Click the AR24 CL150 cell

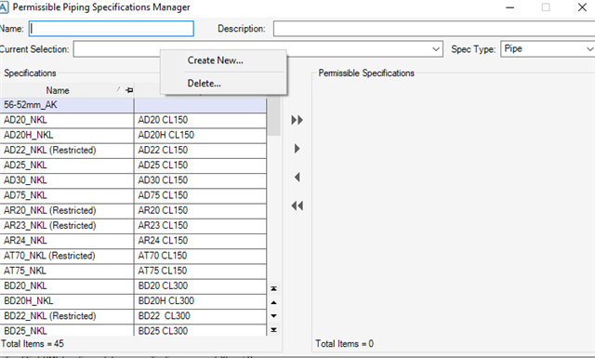pyautogui.click(x=201, y=241)
